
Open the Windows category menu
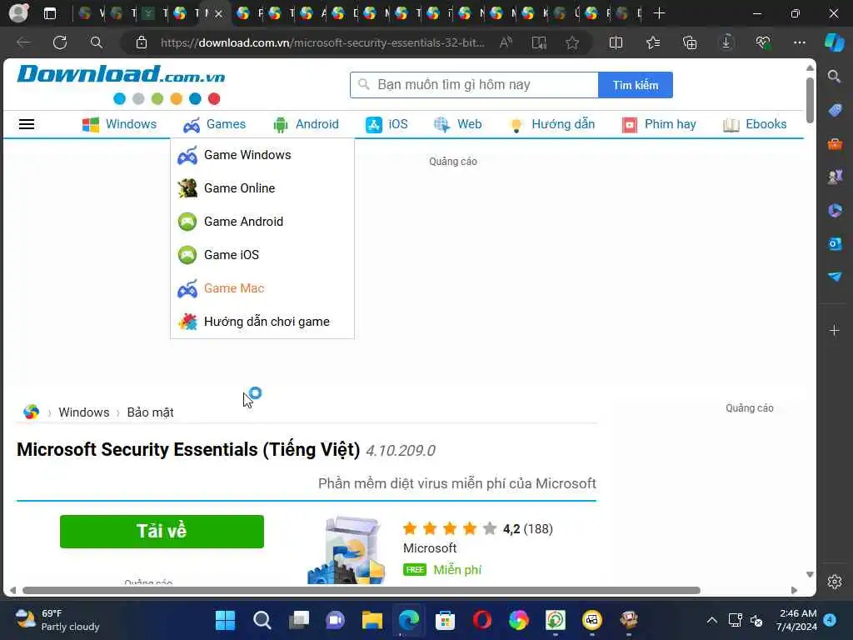coord(119,124)
